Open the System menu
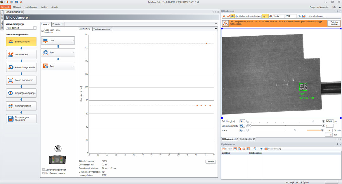Viewport: 342px width, 184px height. coord(44,7)
